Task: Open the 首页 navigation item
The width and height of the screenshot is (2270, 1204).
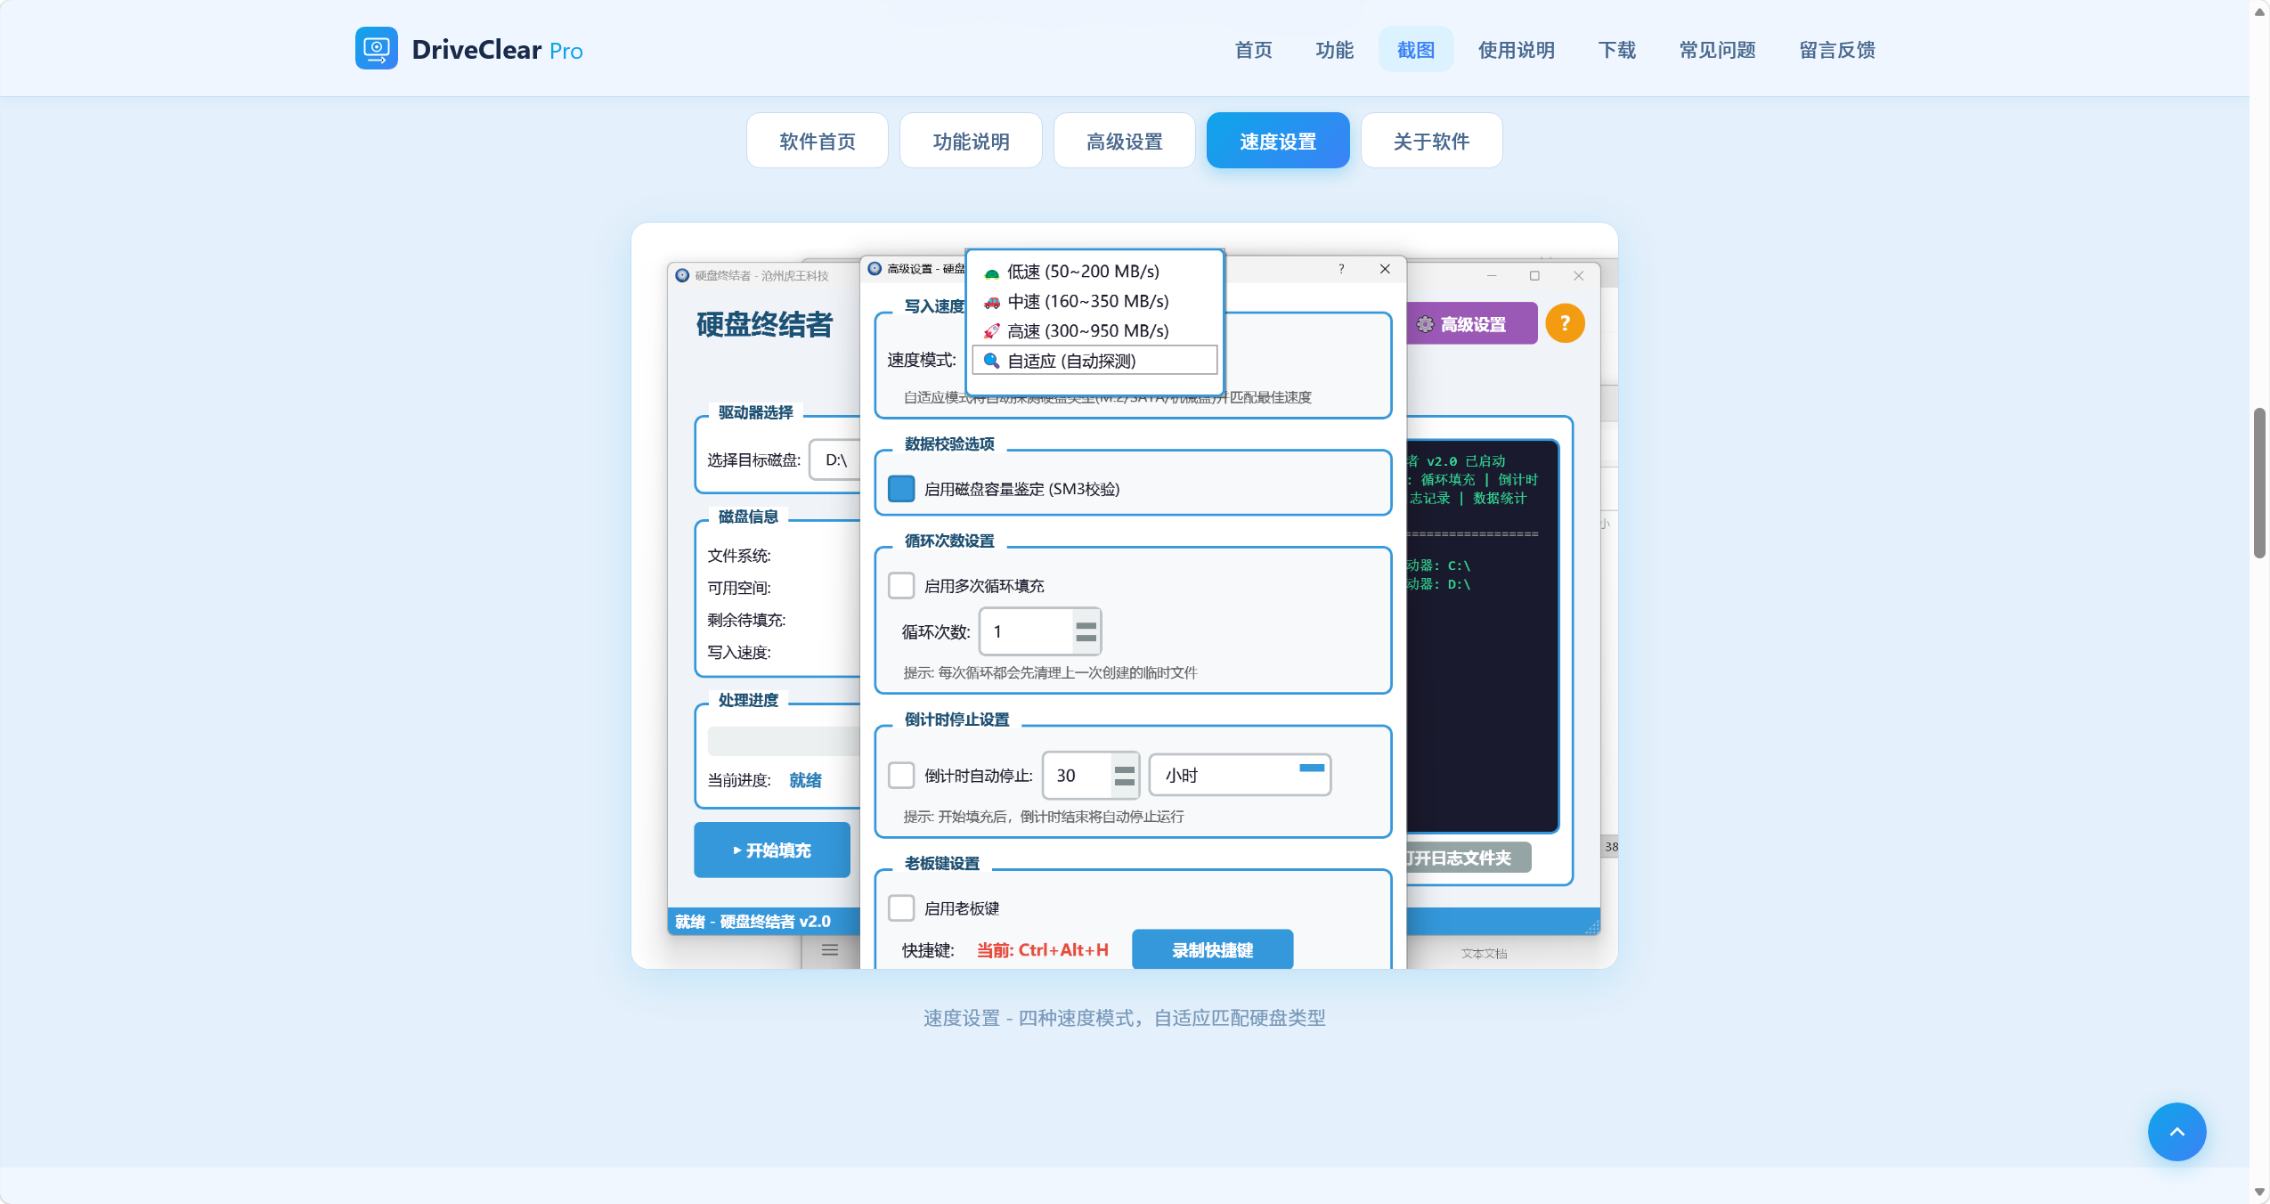Action: pos(1253,50)
